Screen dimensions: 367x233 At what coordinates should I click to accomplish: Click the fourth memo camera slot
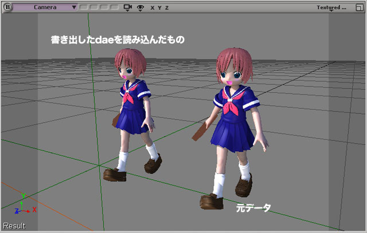click(114, 7)
